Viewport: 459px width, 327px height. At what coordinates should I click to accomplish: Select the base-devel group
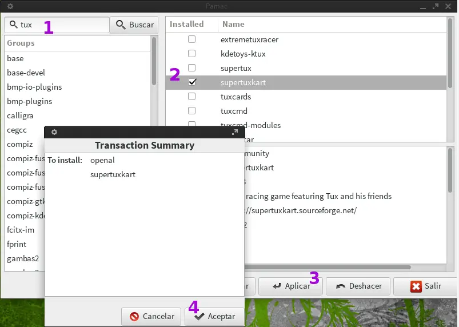[26, 73]
